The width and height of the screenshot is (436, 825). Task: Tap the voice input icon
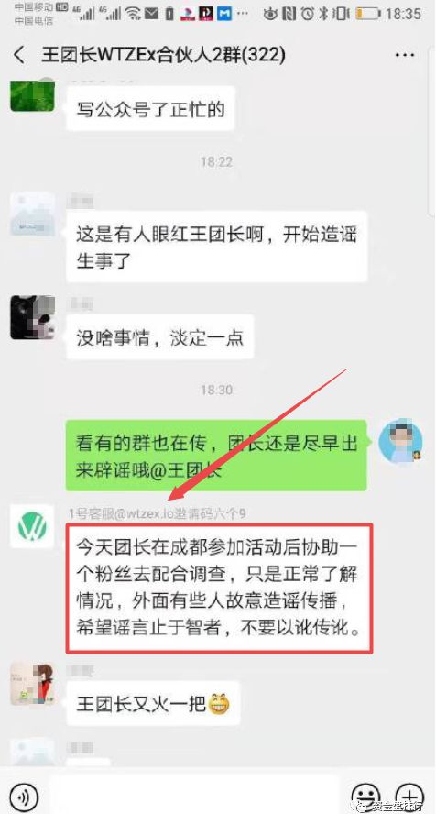pos(24,796)
